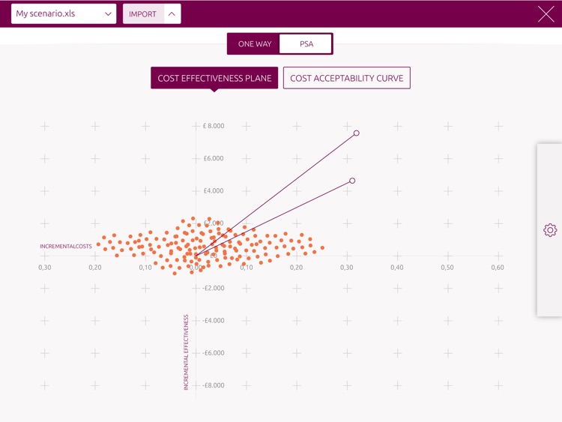Click the -£8.000 axis label
Viewport: 562px width, 422px height.
[x=213, y=385]
